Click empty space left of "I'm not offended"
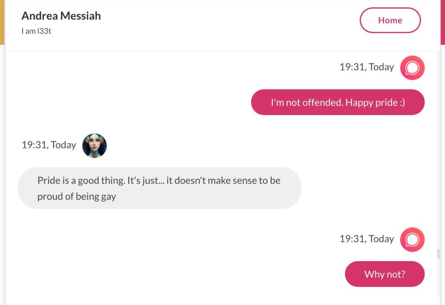 pyautogui.click(x=130, y=102)
